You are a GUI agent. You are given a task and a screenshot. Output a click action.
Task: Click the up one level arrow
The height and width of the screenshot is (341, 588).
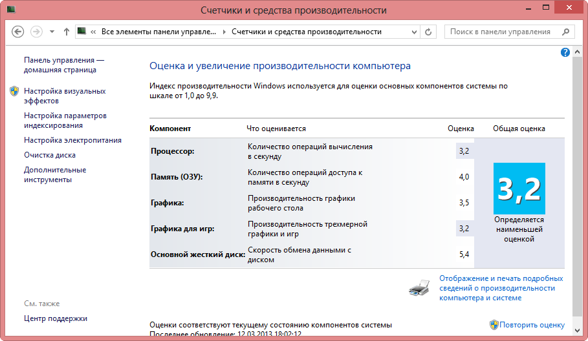67,32
